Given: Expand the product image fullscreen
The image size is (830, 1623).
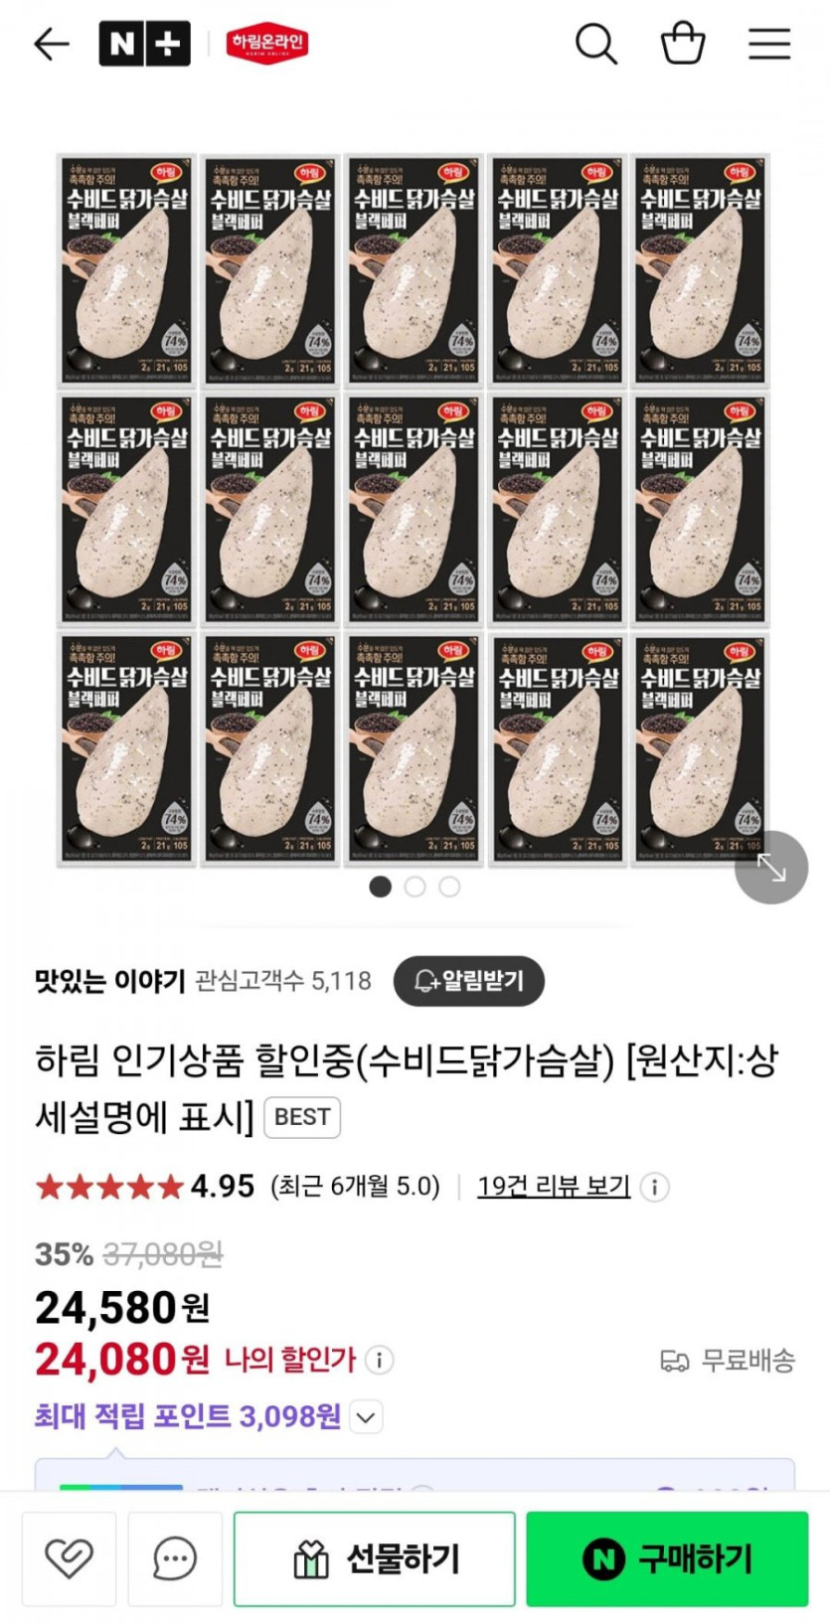Looking at the screenshot, I should tap(771, 868).
